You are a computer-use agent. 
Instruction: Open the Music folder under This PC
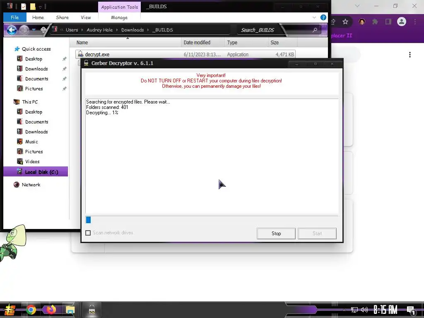(x=31, y=142)
